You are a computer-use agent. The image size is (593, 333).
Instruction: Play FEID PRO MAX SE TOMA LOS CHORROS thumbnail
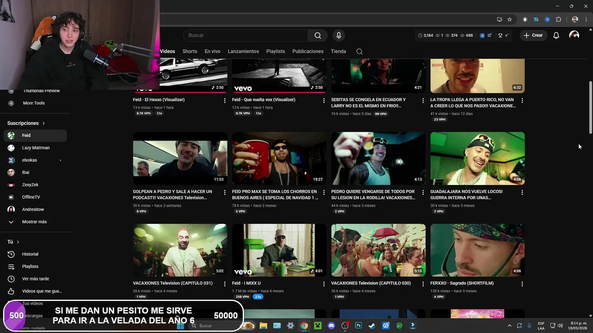(x=279, y=158)
